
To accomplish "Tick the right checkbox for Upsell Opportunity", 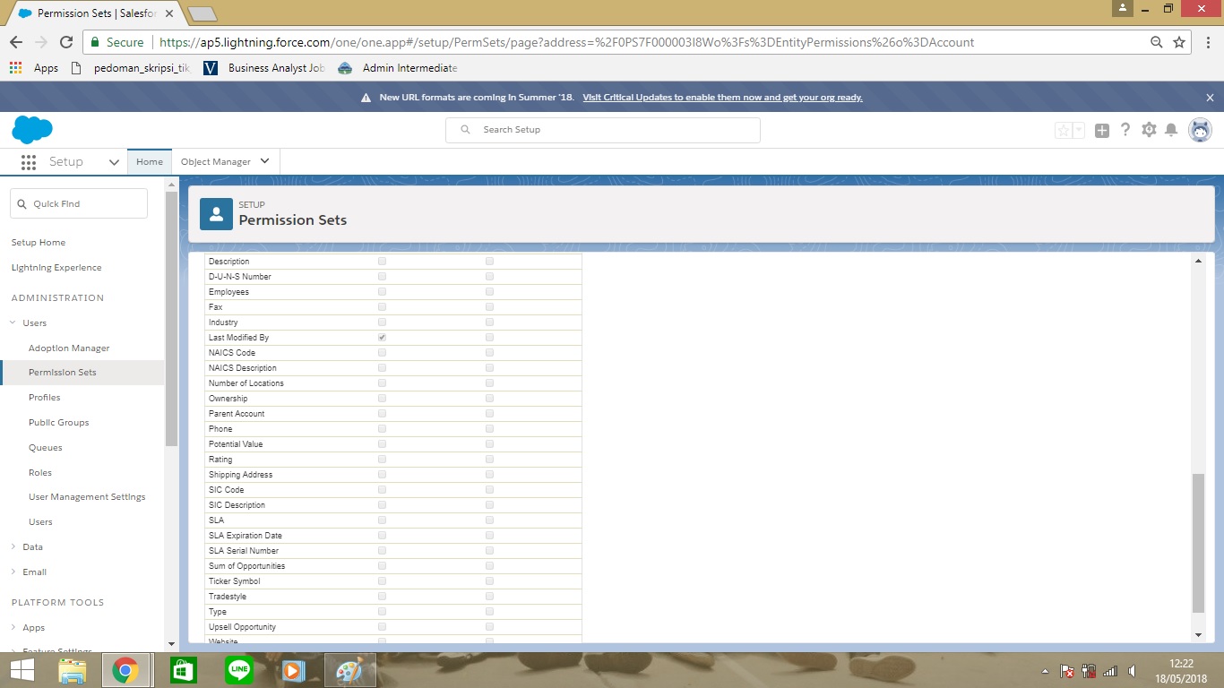I will [489, 627].
